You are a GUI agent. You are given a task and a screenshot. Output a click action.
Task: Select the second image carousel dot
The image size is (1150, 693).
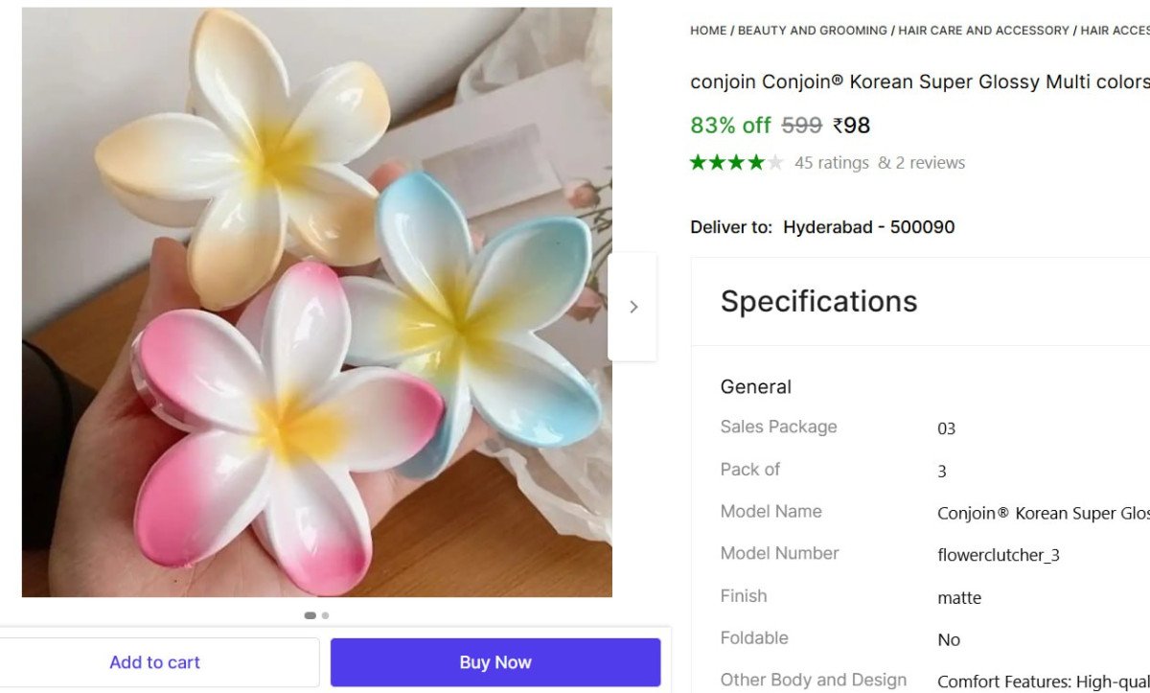pos(326,615)
